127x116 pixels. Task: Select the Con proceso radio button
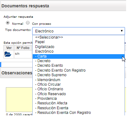pyautogui.click(x=28, y=23)
